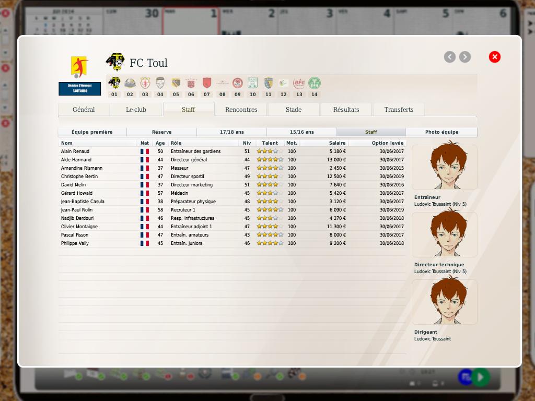
Task: Show the 17/18 ans sub-tab
Action: [231, 132]
